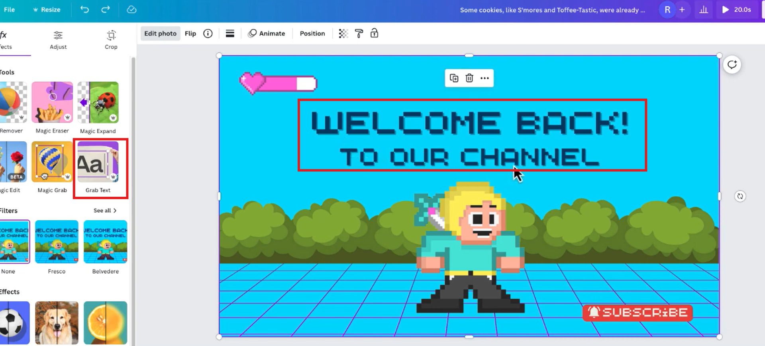This screenshot has height=346, width=765.
Task: Switch to the Effects tab
Action: [6, 40]
